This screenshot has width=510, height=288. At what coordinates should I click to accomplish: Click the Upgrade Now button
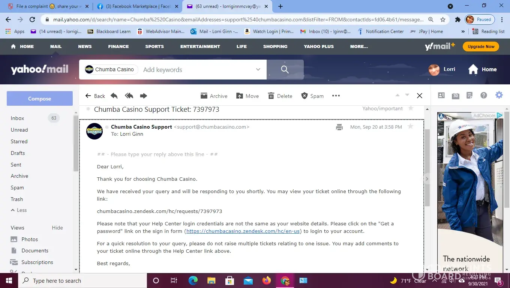[x=481, y=46]
